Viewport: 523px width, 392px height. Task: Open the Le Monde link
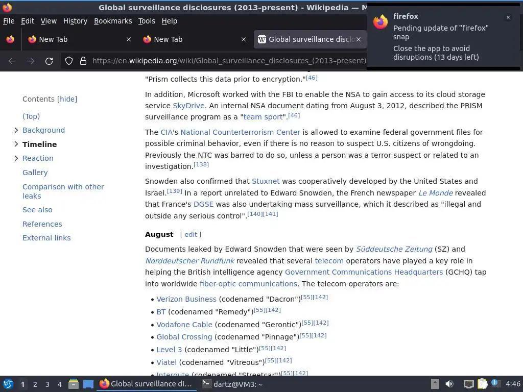[x=436, y=193]
